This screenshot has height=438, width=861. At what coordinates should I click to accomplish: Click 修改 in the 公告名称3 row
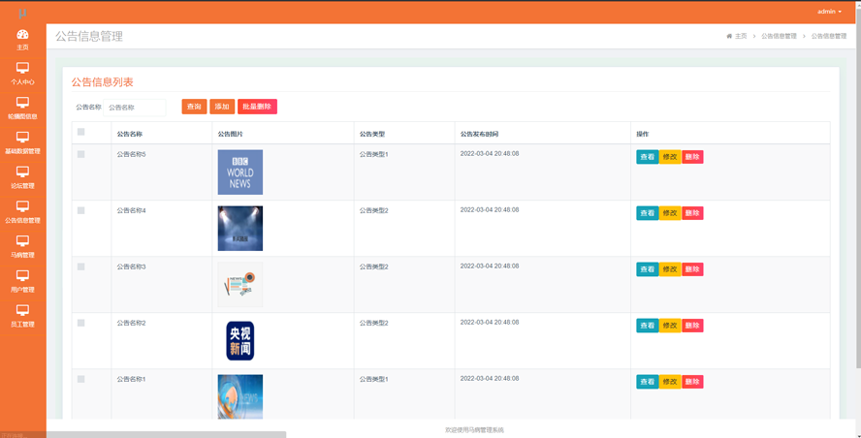(670, 269)
